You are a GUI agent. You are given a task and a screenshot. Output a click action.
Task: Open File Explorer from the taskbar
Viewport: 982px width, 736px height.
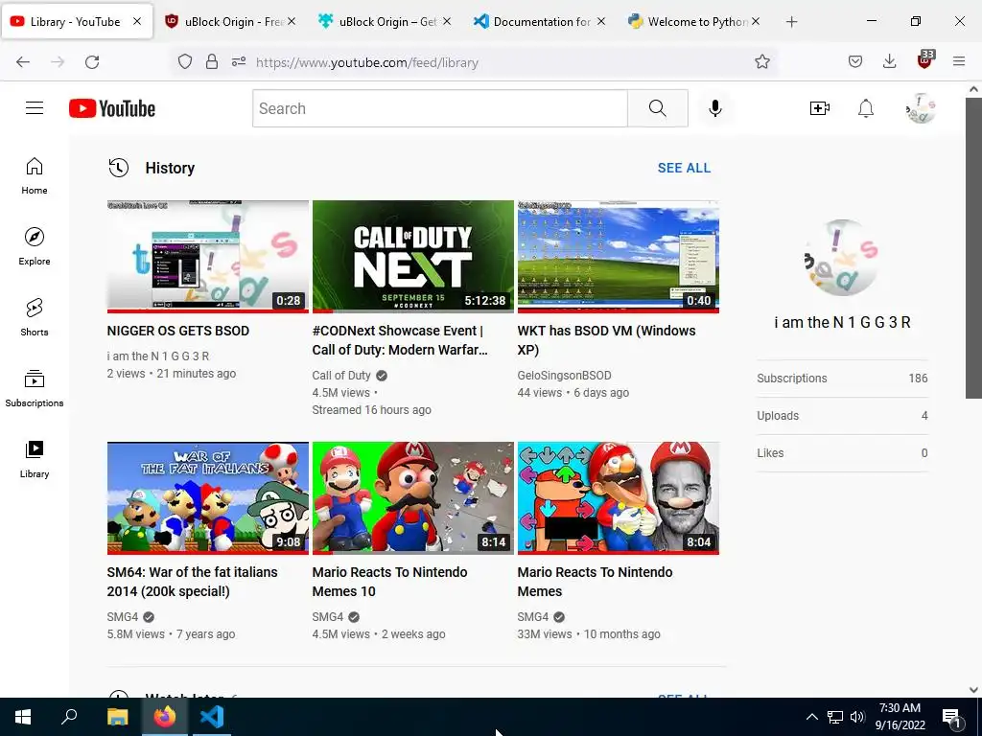click(x=117, y=717)
